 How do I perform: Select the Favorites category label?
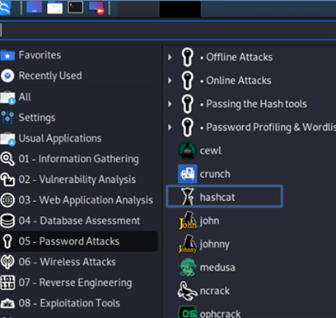40,55
